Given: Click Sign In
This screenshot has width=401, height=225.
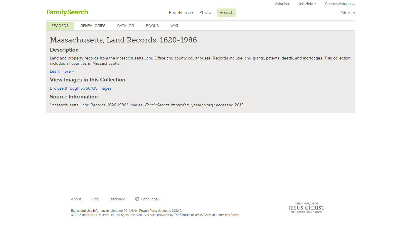Looking at the screenshot, I should click(348, 13).
